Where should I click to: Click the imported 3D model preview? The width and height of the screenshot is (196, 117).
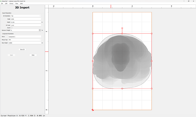[x=122, y=61]
